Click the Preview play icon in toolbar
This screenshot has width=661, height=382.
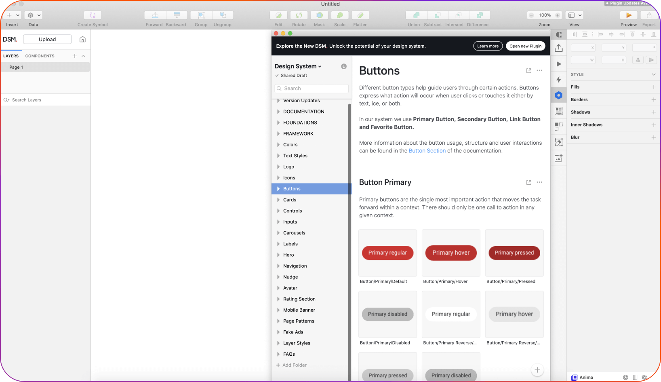click(x=628, y=15)
